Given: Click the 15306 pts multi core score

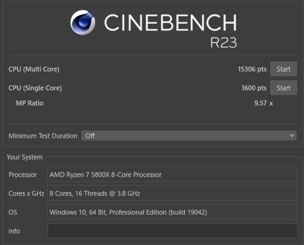Looking at the screenshot, I should click(x=252, y=69).
